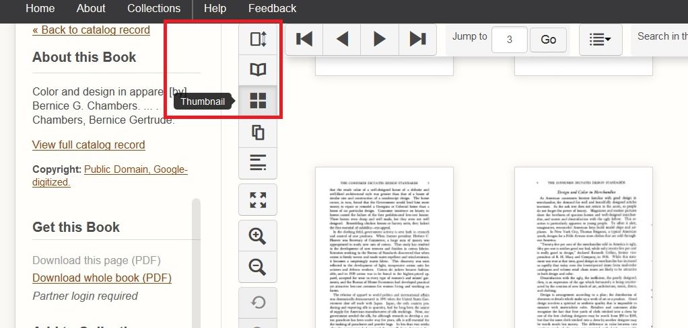Image resolution: width=688 pixels, height=328 pixels.
Task: Click Download whole book (PDF) link
Action: [x=102, y=278]
